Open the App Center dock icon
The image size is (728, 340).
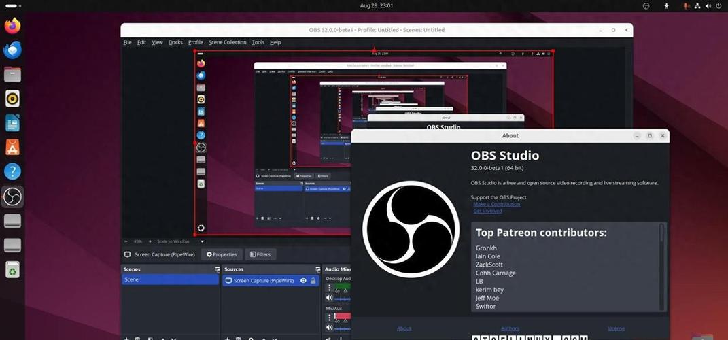click(12, 148)
